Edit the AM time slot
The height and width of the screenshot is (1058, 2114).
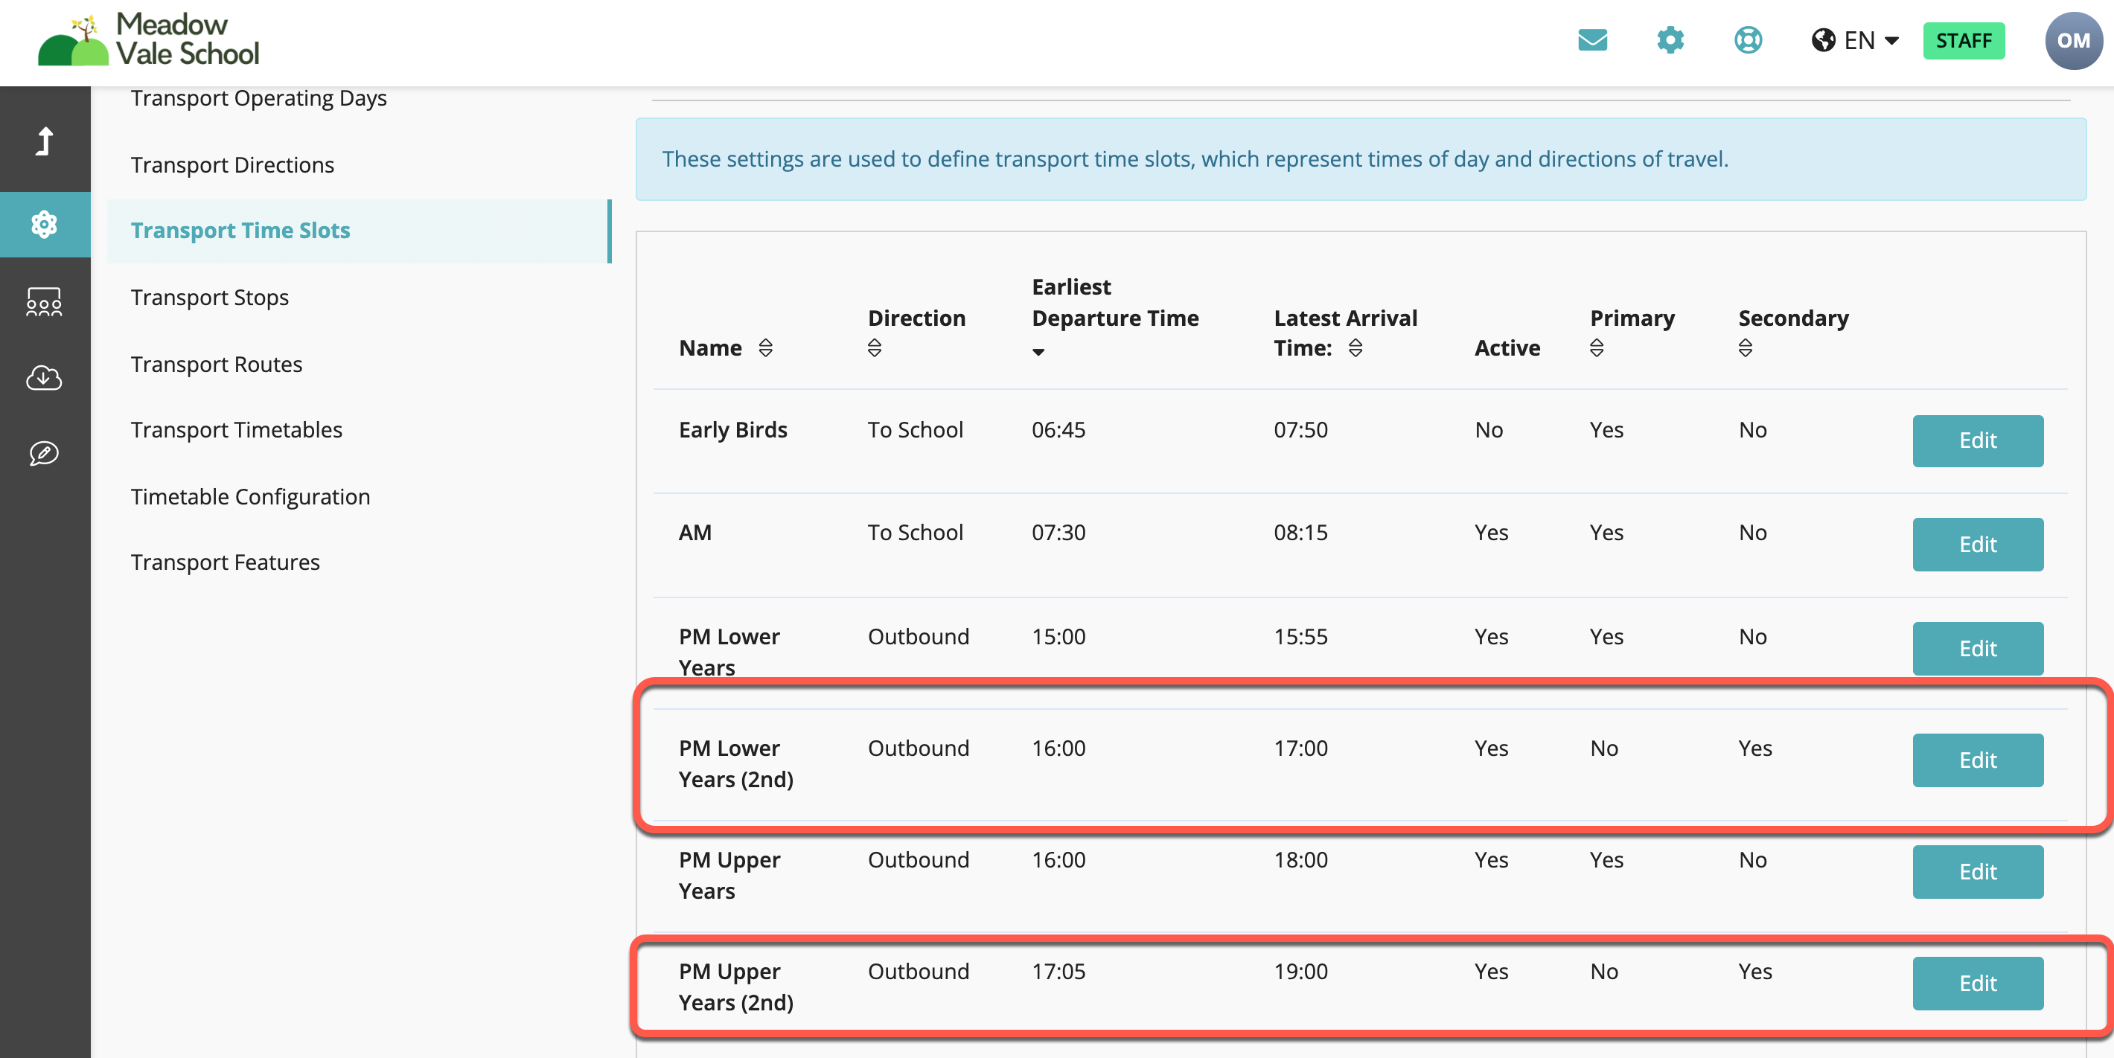(1977, 544)
